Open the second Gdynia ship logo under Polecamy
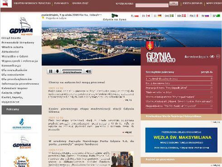Screen dimensions: 222x167 pos(22,142)
